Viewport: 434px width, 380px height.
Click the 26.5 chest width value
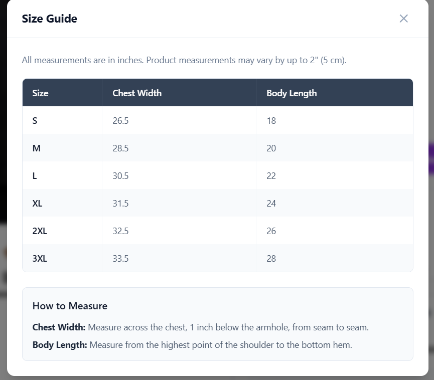120,121
